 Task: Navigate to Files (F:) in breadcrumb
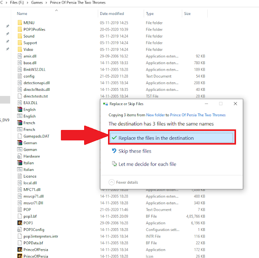pos(17,3)
